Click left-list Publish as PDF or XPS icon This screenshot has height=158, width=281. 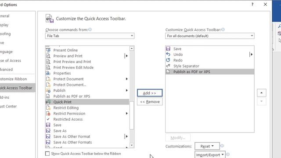[48, 96]
